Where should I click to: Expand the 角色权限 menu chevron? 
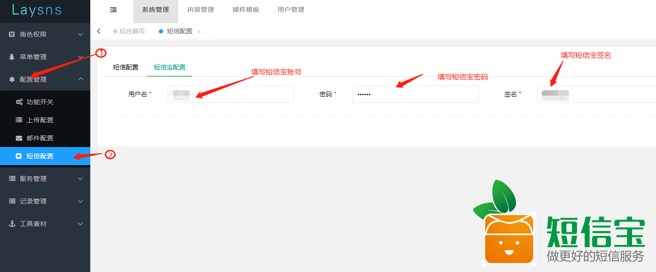click(80, 34)
